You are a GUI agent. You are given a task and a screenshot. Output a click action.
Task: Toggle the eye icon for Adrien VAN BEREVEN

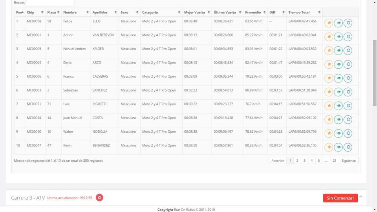pos(338,37)
